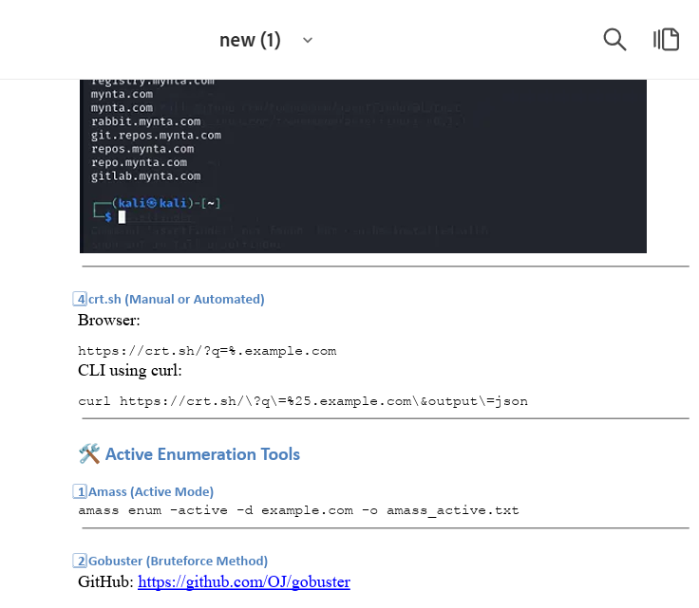The image size is (699, 608).
Task: Click the number 2 icon before Gobuster
Action: tap(81, 561)
